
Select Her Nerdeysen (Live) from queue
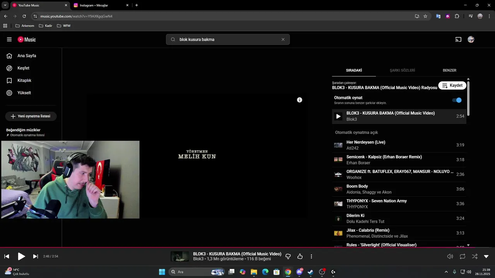[x=399, y=145]
